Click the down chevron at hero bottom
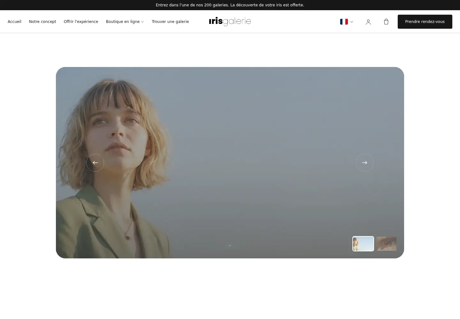This screenshot has height=319, width=460. 230,246
